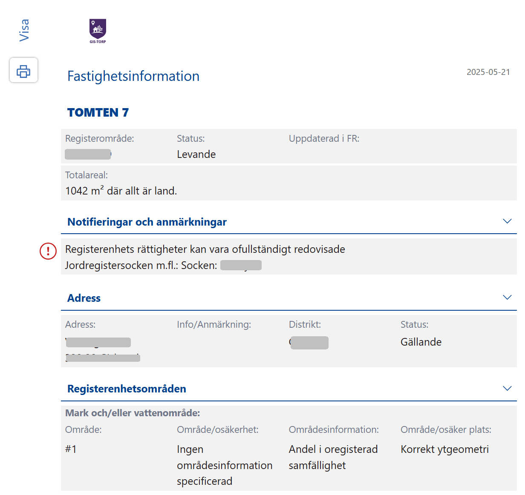
Task: Select the Korrekt ytgeometri value
Action: click(444, 449)
